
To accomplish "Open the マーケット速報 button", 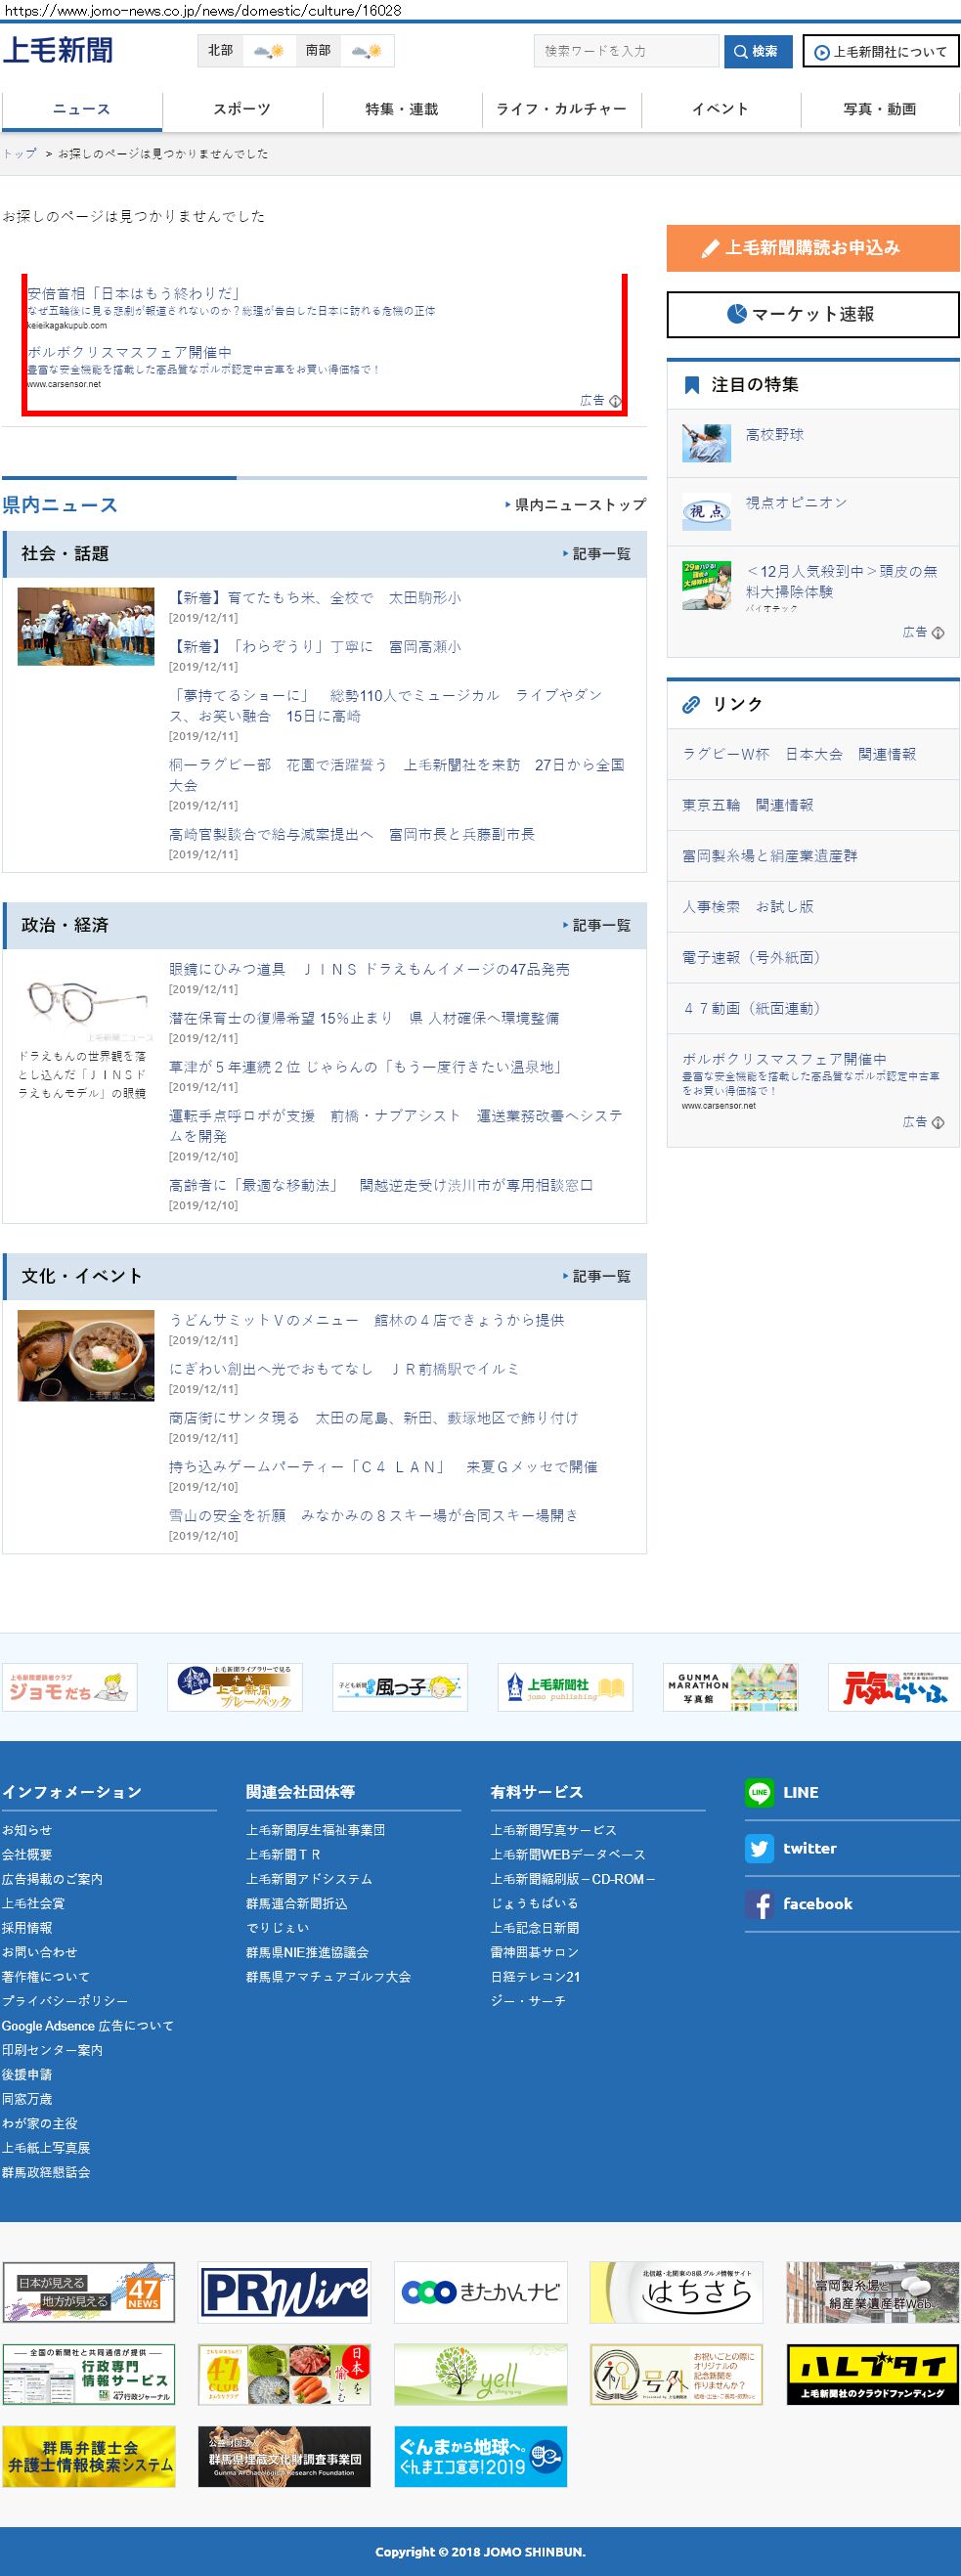I will point(812,314).
